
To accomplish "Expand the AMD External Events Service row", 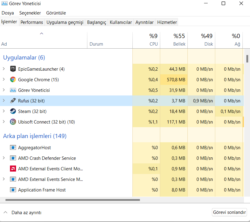I will tap(4, 179).
